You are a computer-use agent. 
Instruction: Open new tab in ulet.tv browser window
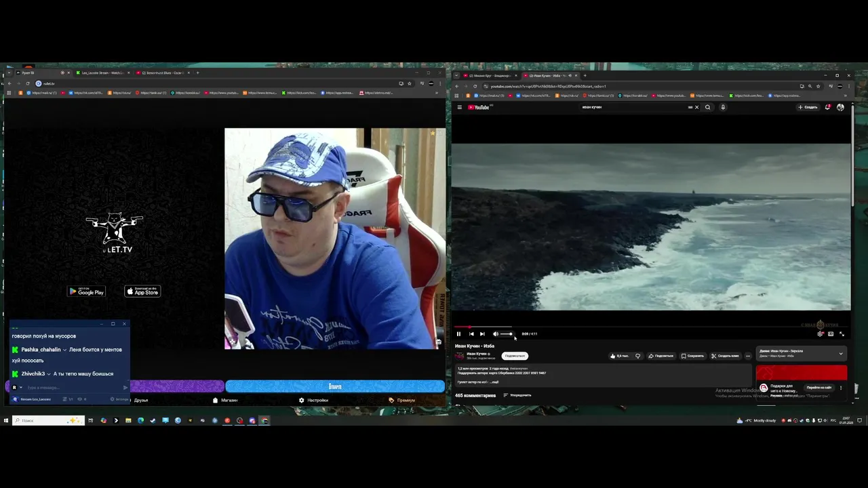[198, 73]
